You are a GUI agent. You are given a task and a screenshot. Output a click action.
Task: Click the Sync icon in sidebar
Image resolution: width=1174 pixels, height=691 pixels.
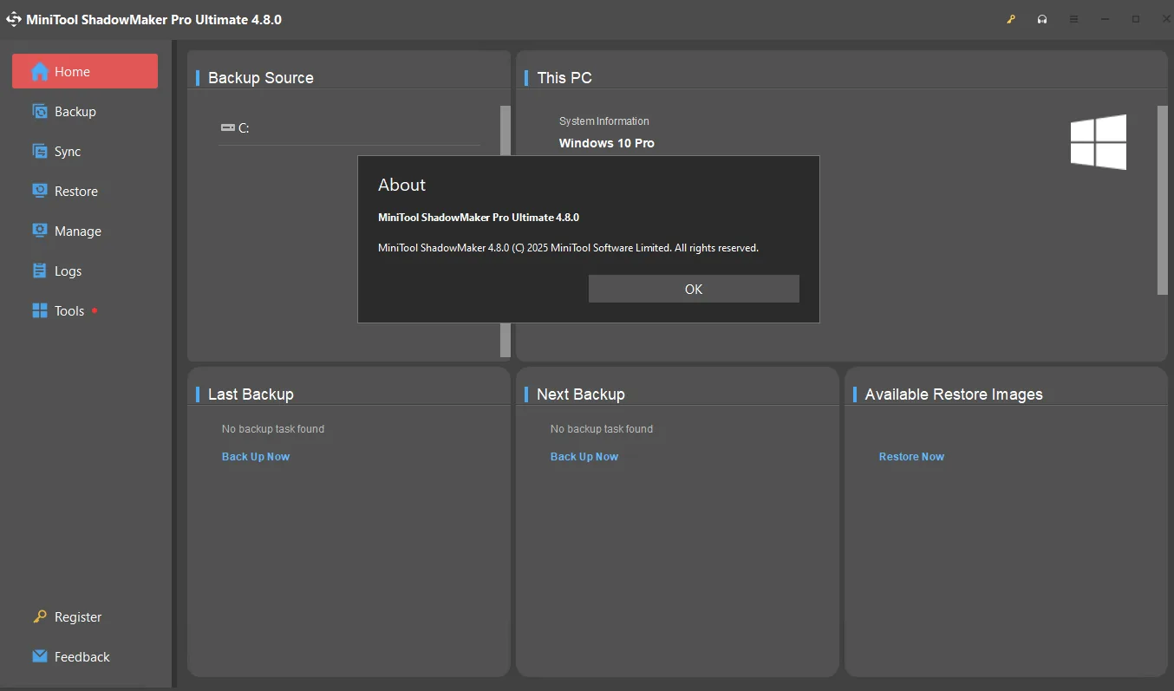(x=40, y=151)
